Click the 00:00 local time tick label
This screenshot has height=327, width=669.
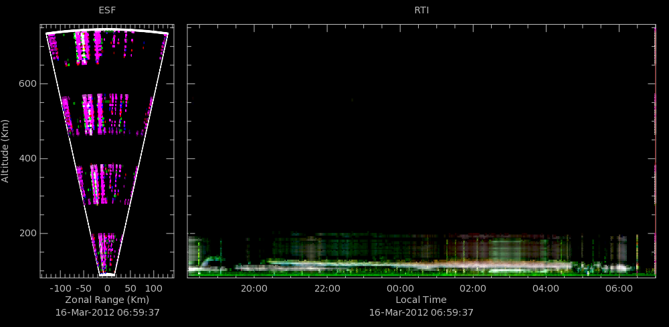click(x=400, y=288)
